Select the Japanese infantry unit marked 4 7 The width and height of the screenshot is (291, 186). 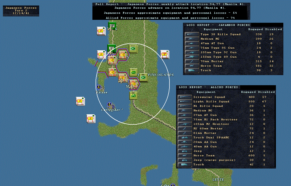tap(112, 60)
